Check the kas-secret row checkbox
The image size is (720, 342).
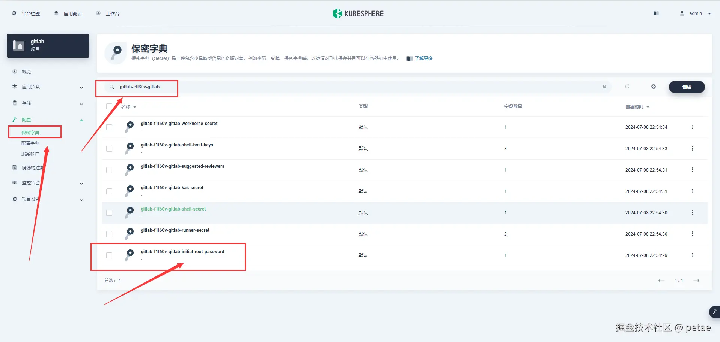point(109,191)
